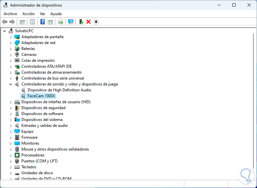The width and height of the screenshot is (257, 188).
Task: Select Dispositivo de High Definition Audio
Action: click(59, 90)
